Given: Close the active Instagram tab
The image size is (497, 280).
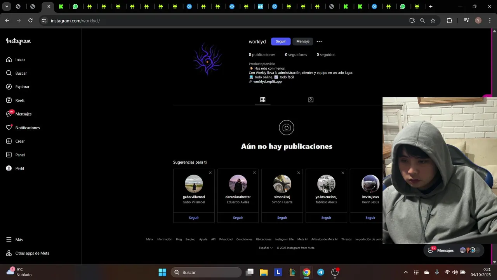Looking at the screenshot, I should pyautogui.click(x=49, y=7).
